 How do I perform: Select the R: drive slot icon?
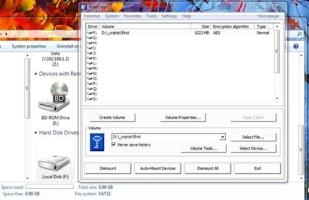pos(90,94)
